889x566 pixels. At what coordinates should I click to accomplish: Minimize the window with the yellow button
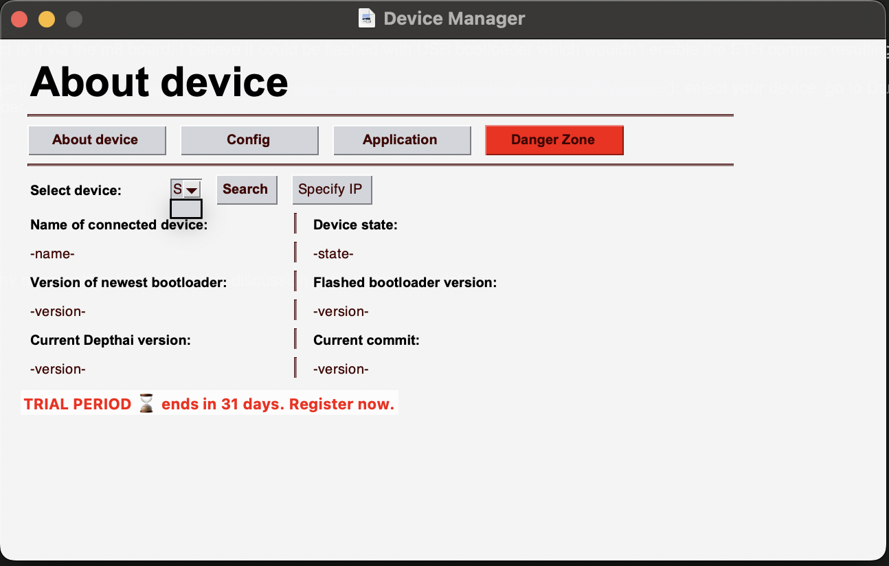pos(47,19)
